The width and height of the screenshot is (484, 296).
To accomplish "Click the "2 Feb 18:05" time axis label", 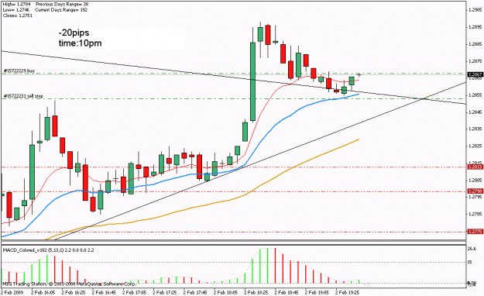I will tap(226, 292).
